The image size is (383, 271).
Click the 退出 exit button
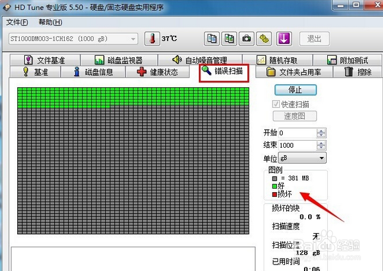pos(314,39)
